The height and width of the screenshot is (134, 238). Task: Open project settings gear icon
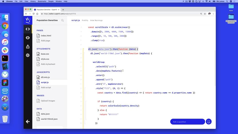28,55
